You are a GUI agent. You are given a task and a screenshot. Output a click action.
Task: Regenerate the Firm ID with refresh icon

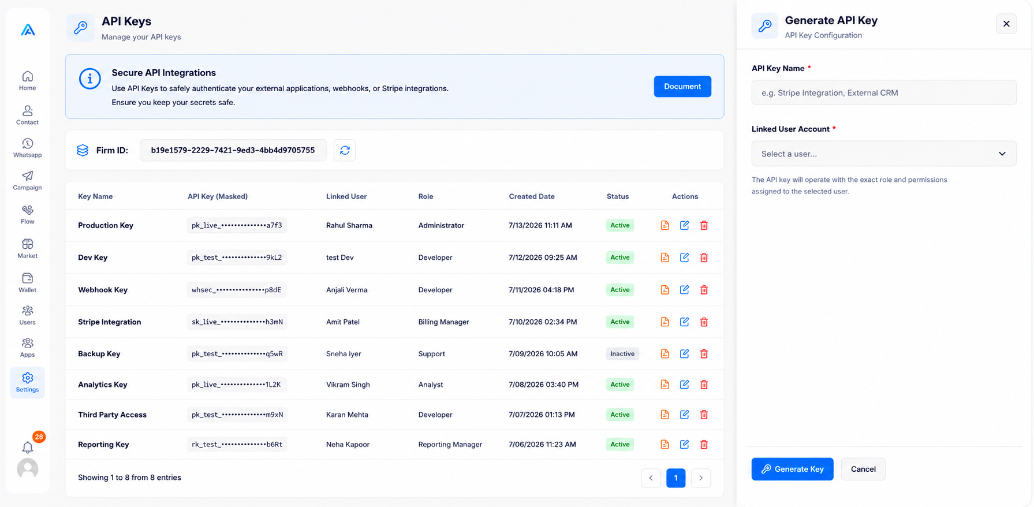point(345,150)
